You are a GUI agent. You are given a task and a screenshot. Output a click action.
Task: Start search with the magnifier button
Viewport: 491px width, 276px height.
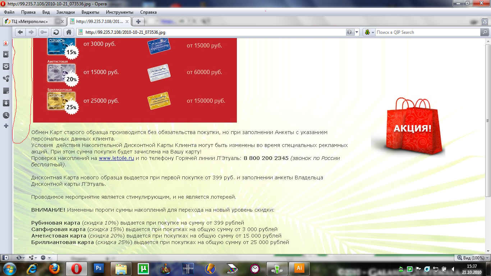(x=485, y=32)
